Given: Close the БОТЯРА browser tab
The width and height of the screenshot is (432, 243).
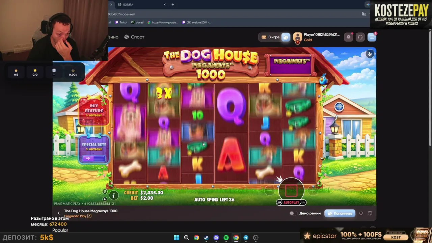Looking at the screenshot, I should 165,4.
